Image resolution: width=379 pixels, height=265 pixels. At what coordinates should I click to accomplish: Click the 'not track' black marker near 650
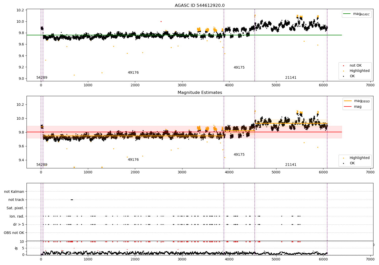[x=72, y=200]
